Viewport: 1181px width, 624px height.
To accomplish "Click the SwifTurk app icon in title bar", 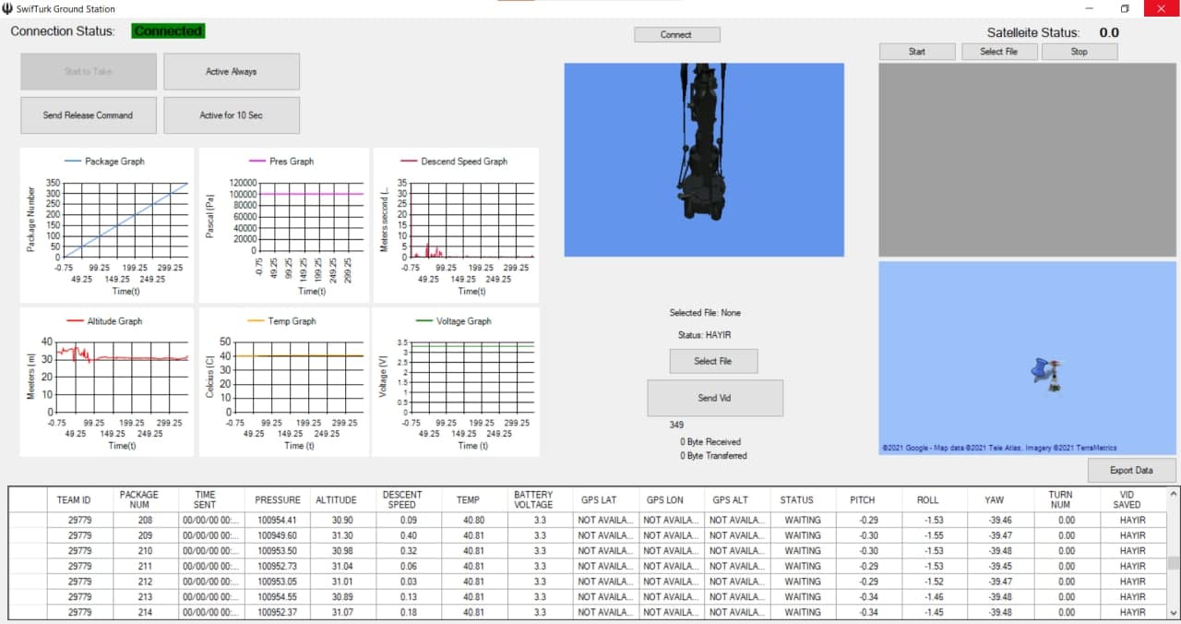I will point(8,8).
